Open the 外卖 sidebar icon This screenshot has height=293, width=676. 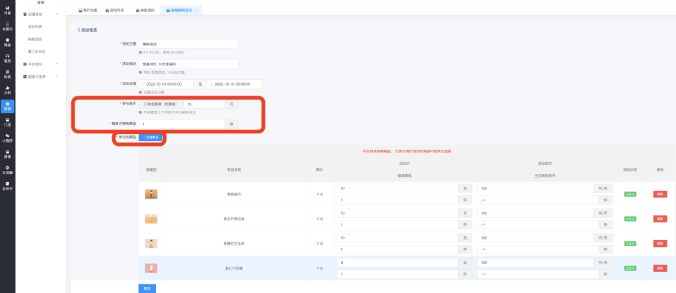click(7, 11)
